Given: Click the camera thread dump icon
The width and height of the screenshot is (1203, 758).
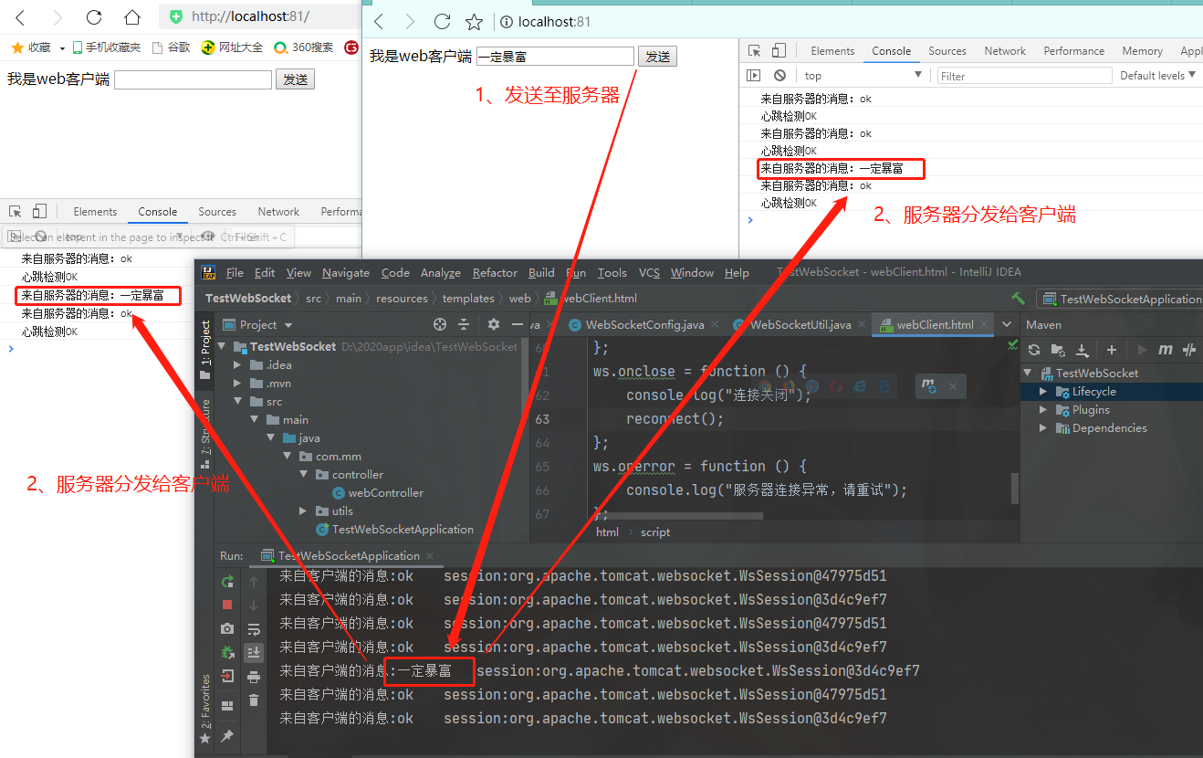Looking at the screenshot, I should click(227, 629).
